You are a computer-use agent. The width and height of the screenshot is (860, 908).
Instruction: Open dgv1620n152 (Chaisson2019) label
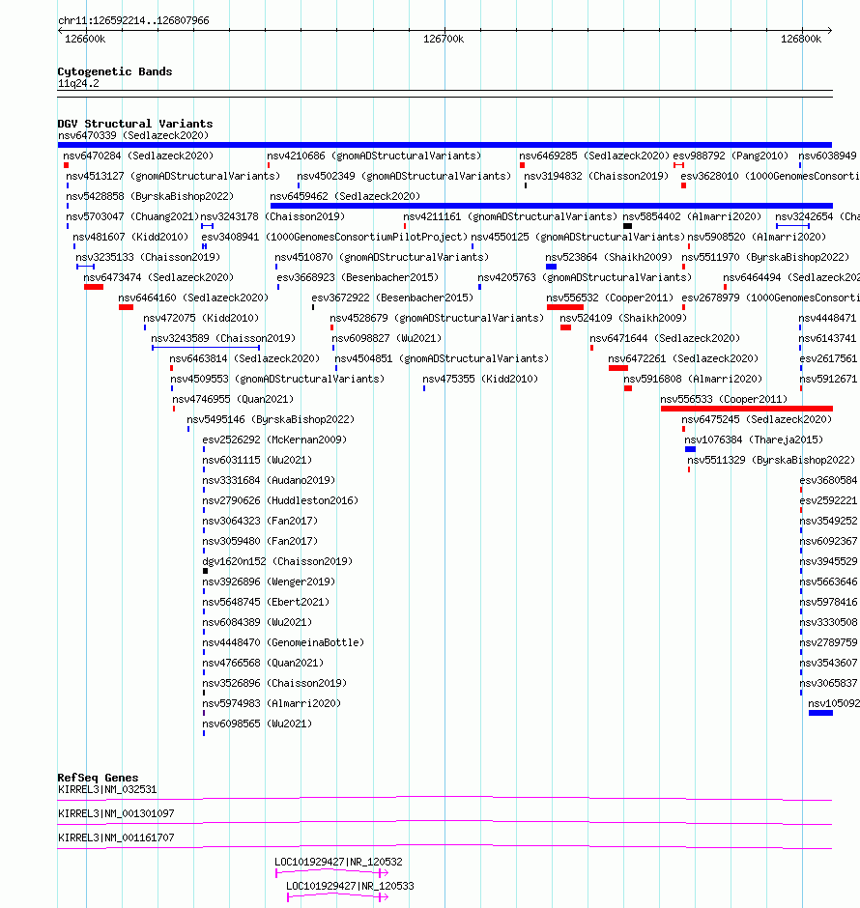click(x=277, y=561)
